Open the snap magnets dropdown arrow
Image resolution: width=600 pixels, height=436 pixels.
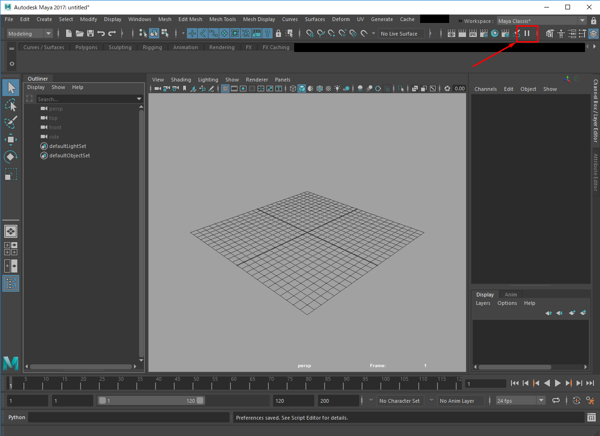373,33
